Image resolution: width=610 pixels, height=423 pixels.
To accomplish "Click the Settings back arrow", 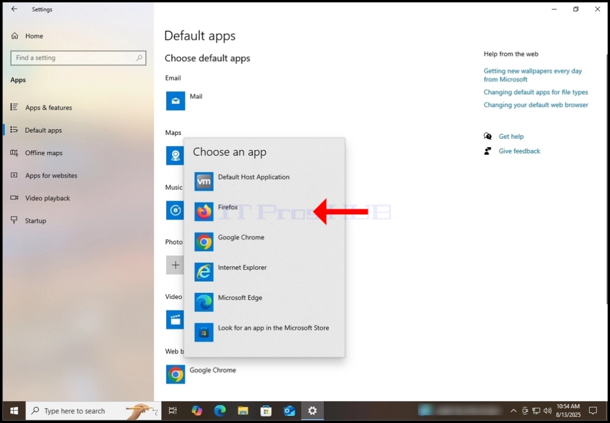I will click(14, 9).
